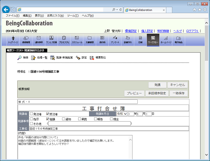Image resolution: width=210 pixels, height=161 pixels.
Task: Select the BeingCollaboration browser tab
Action: pos(145,10)
